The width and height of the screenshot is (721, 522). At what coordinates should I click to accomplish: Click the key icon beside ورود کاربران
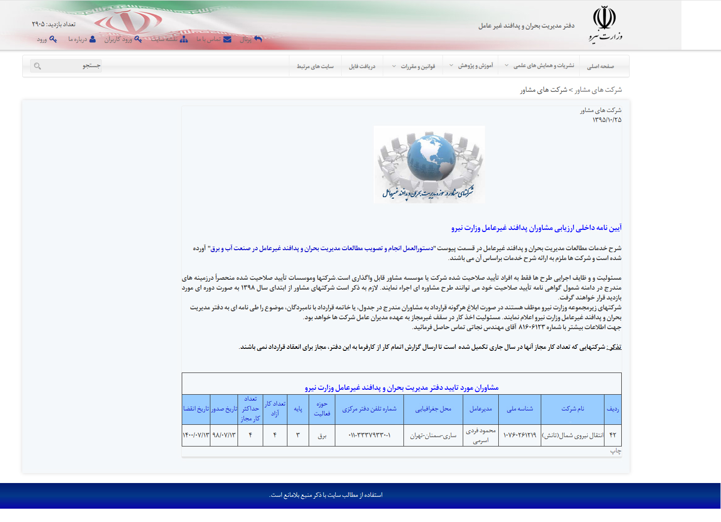click(x=138, y=39)
